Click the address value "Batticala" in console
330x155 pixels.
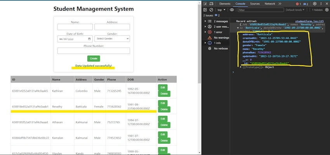tap(264, 34)
